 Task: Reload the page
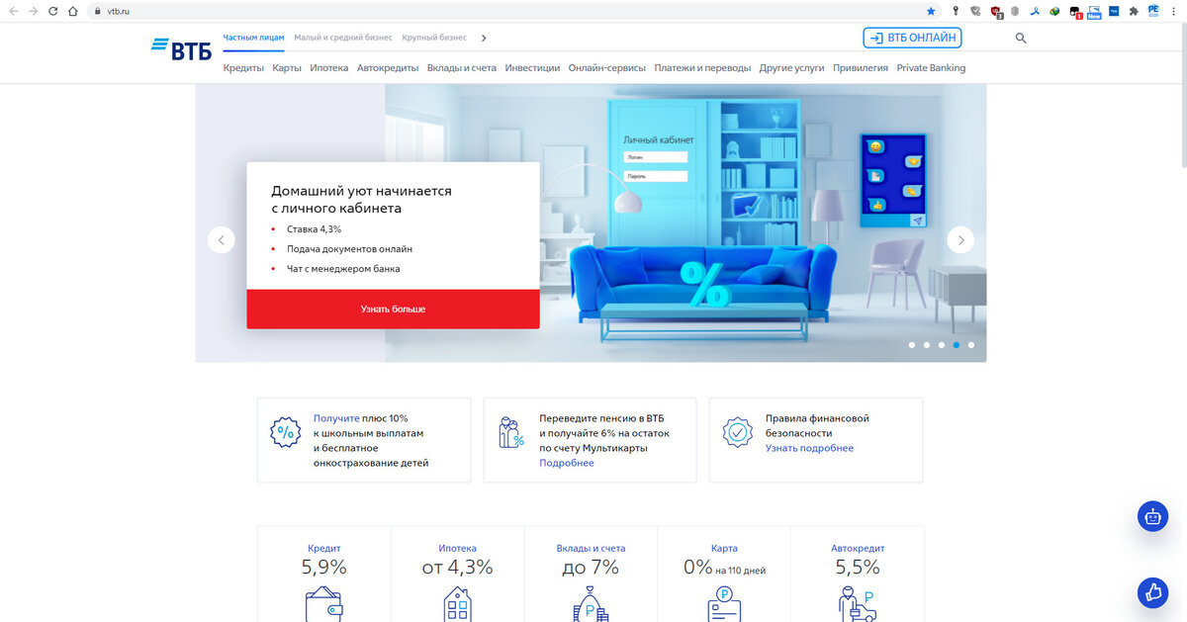click(53, 11)
